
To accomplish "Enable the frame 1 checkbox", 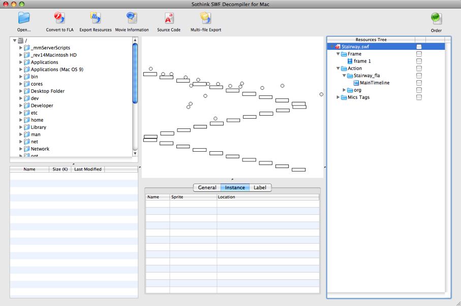I will click(419, 61).
